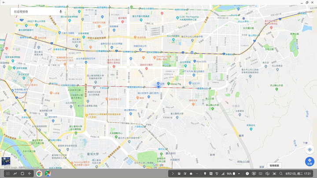
Task: Open Google Maps app in taskbar
Action: pos(48,174)
